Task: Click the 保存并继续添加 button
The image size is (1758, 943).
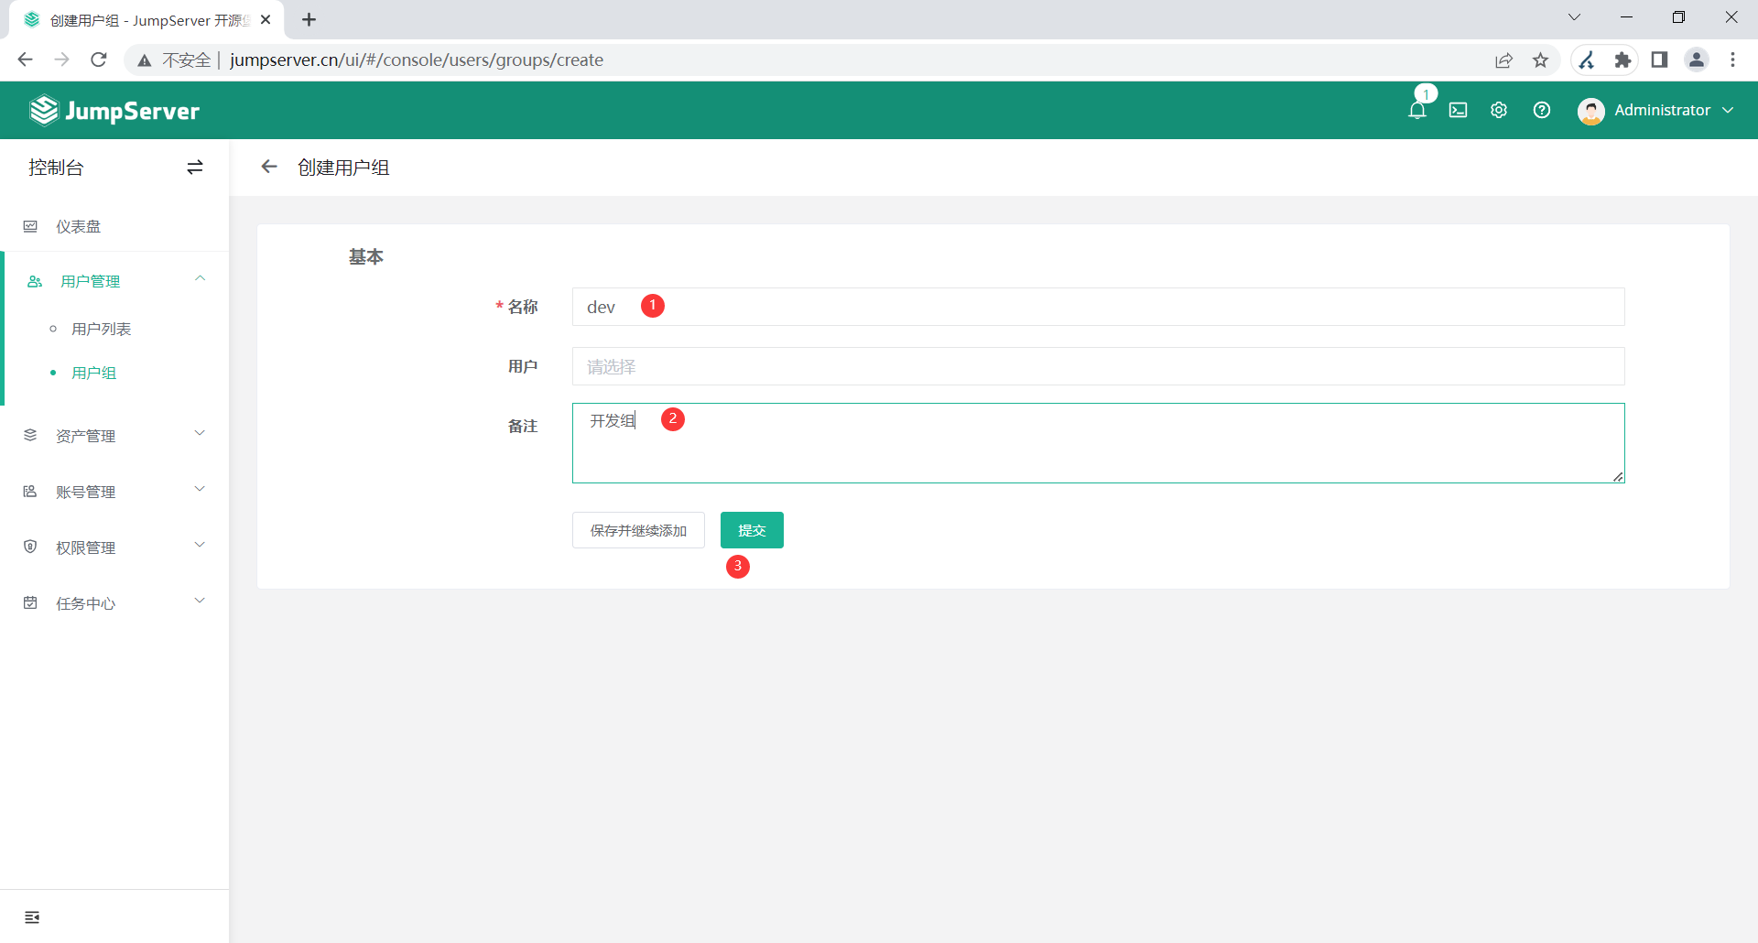Action: [638, 530]
